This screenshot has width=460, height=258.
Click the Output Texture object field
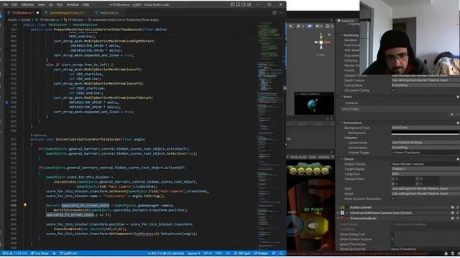(x=425, y=164)
